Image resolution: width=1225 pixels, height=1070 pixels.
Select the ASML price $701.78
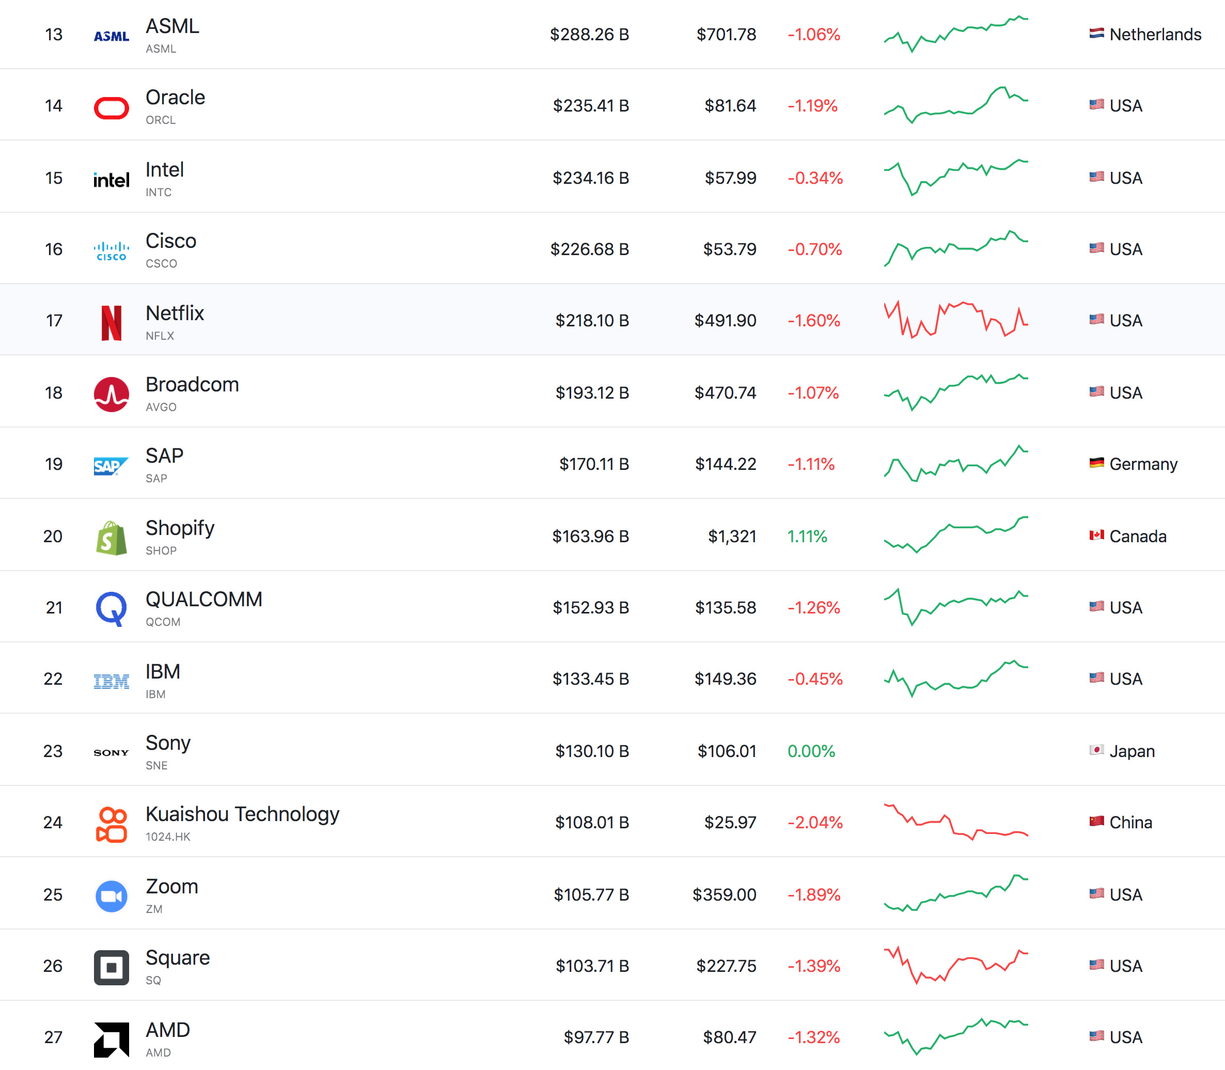coord(726,35)
